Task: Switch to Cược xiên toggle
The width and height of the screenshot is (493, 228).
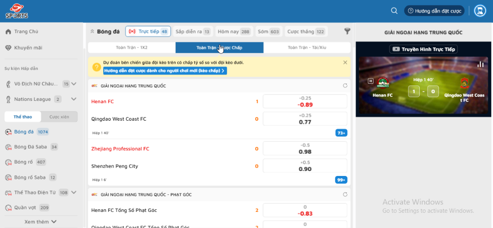Action: point(59,117)
